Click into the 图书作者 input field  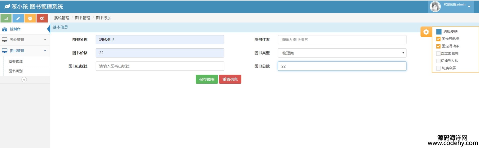(342, 40)
